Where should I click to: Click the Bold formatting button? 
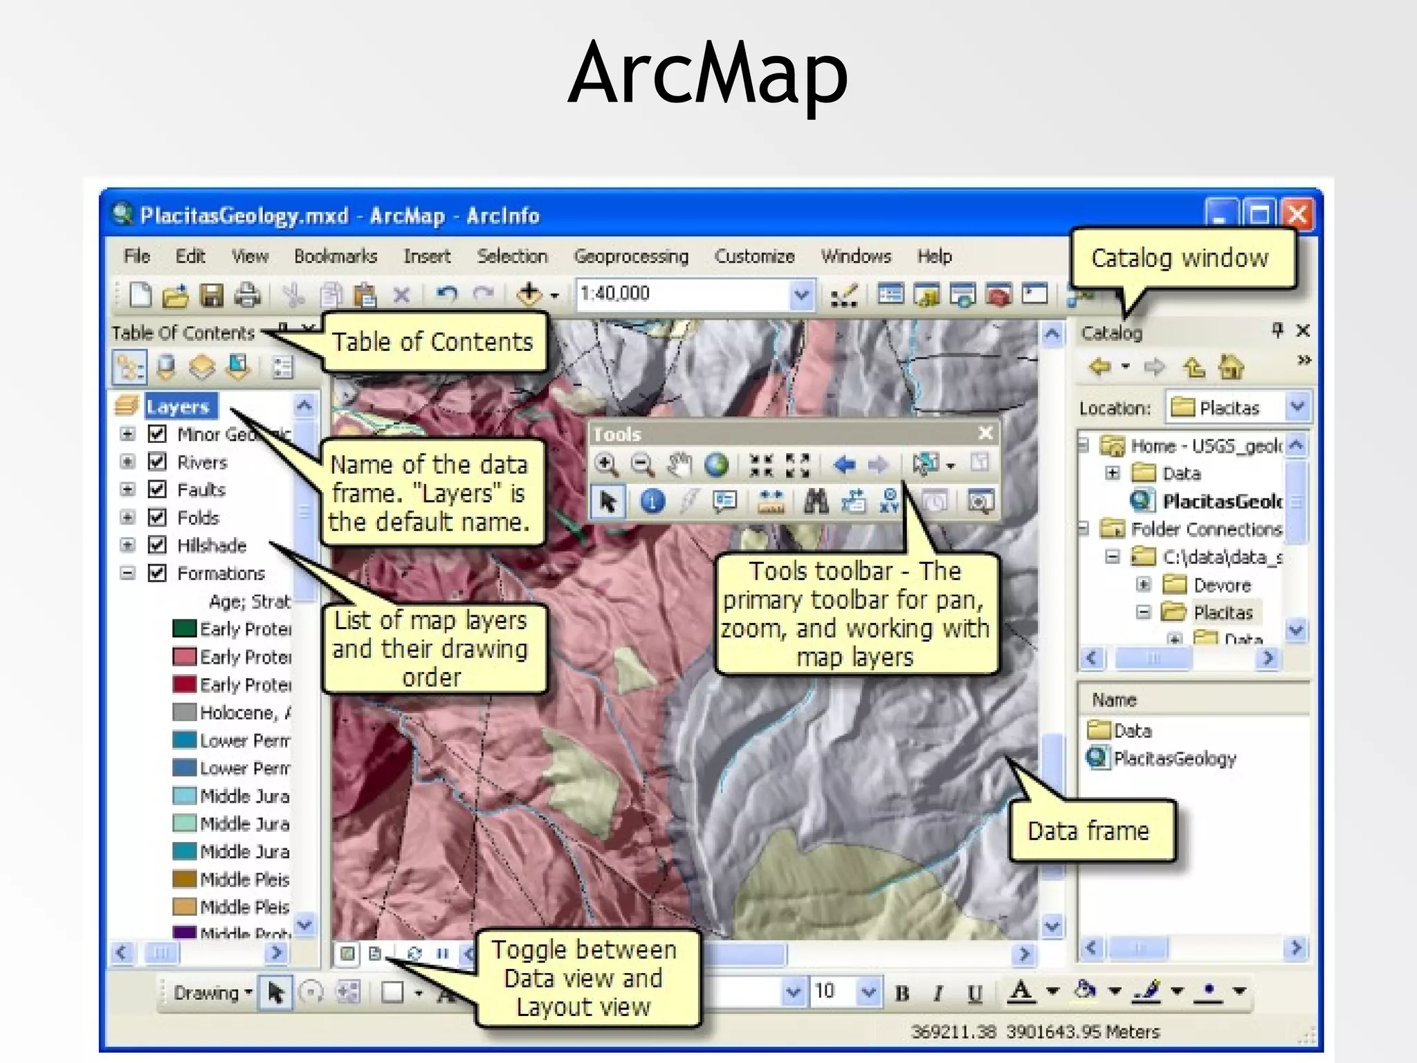pos(902,994)
